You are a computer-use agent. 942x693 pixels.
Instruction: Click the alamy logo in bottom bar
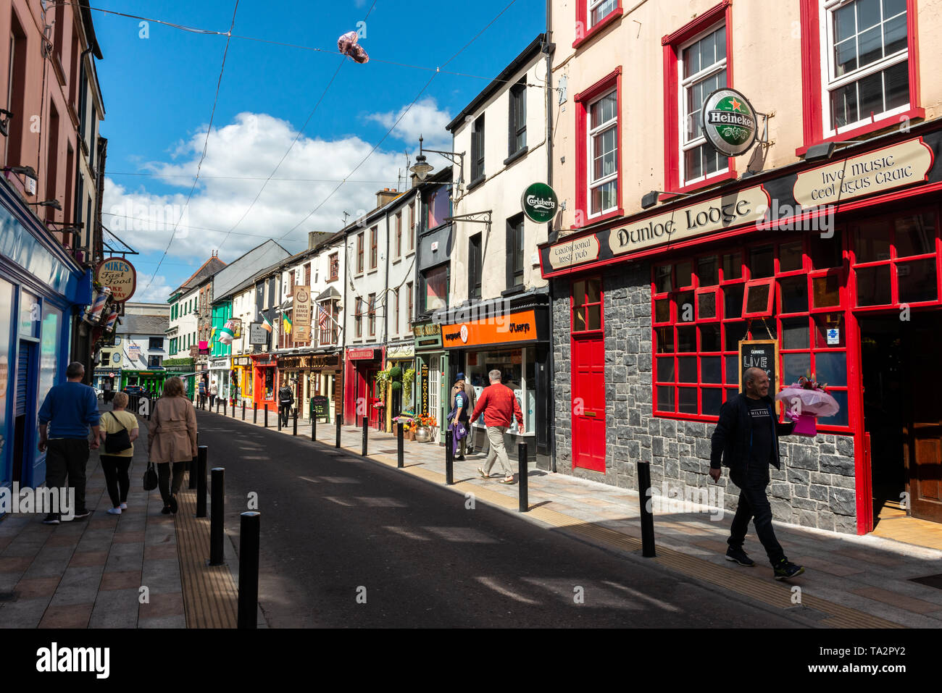73,660
